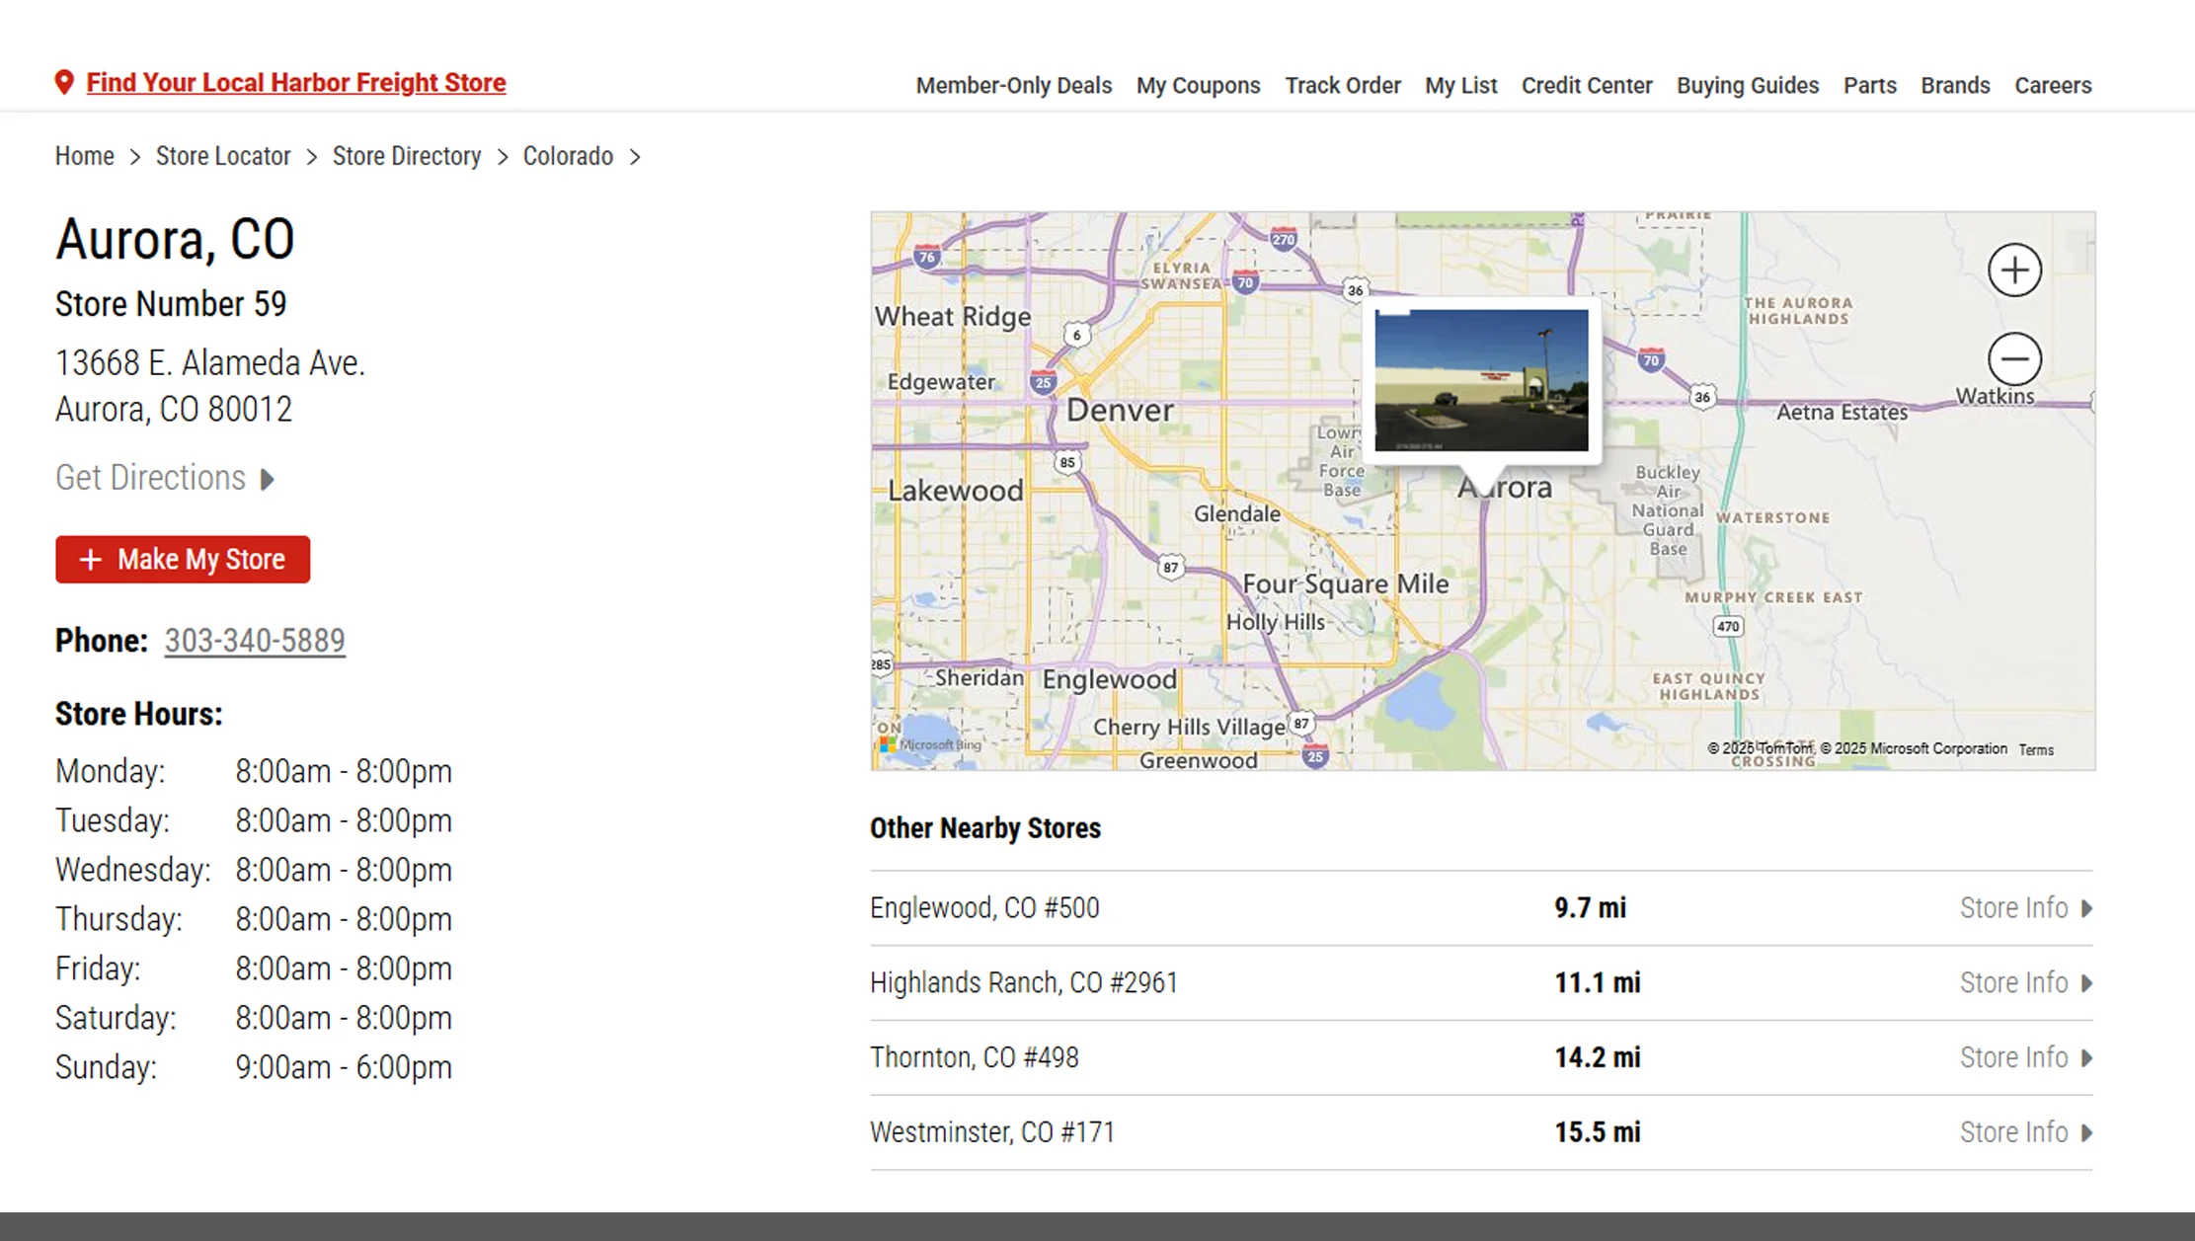
Task: Open Buying Guides in navigation
Action: pos(1747,86)
